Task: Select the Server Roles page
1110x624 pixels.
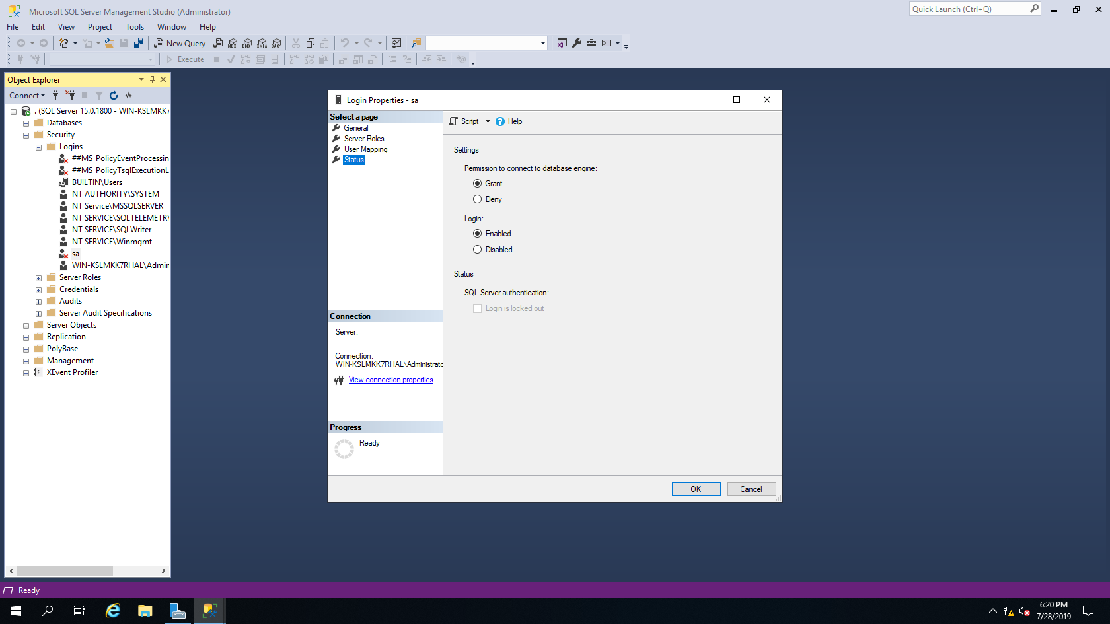Action: (x=364, y=139)
